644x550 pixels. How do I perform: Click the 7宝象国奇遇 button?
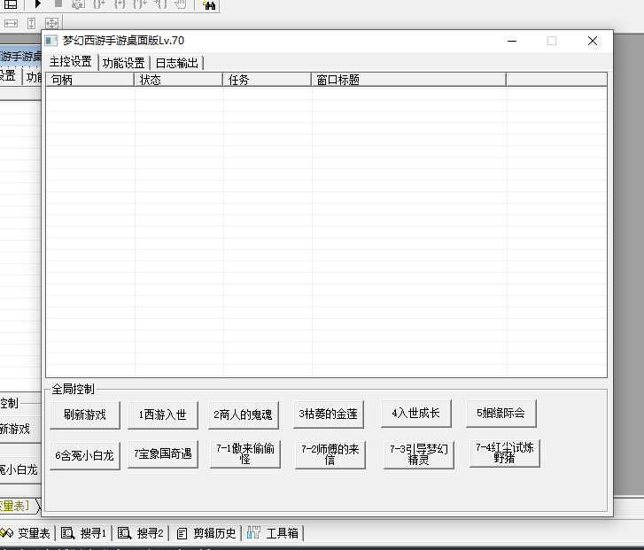click(x=163, y=453)
